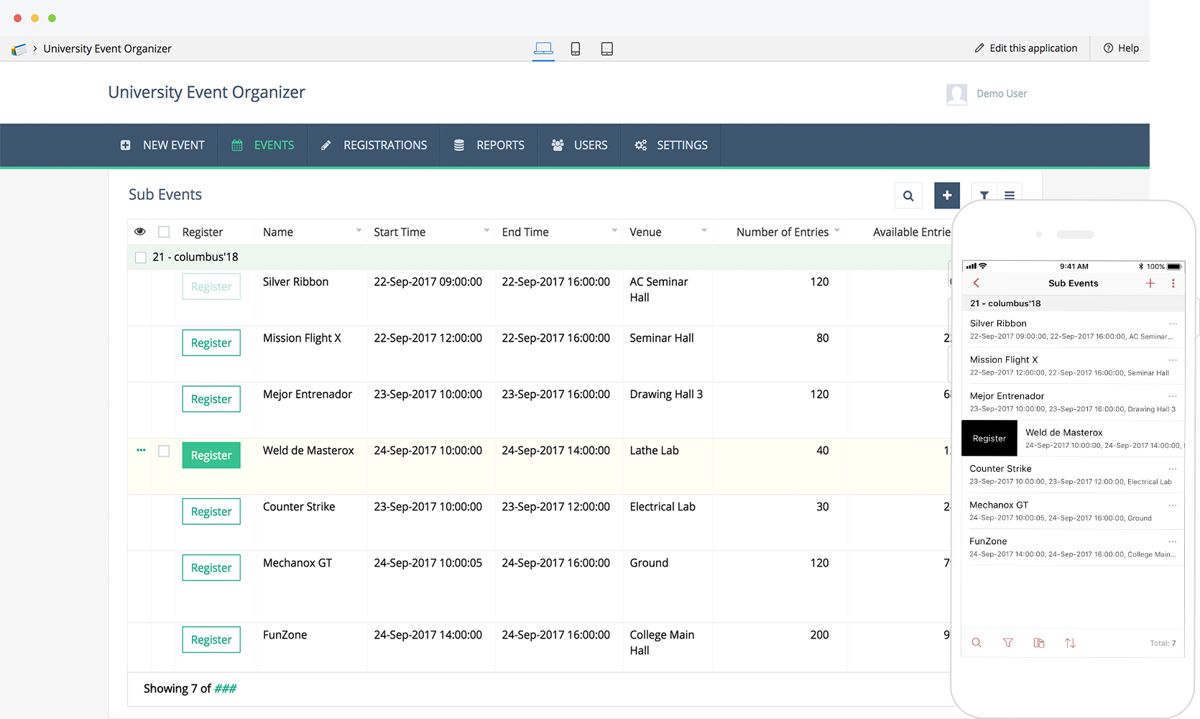Tap 21 - columbus'18 group header on phone
Image resolution: width=1200 pixels, height=719 pixels.
(x=1073, y=303)
